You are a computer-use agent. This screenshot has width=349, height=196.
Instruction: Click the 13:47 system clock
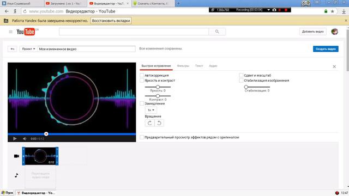coord(344,193)
